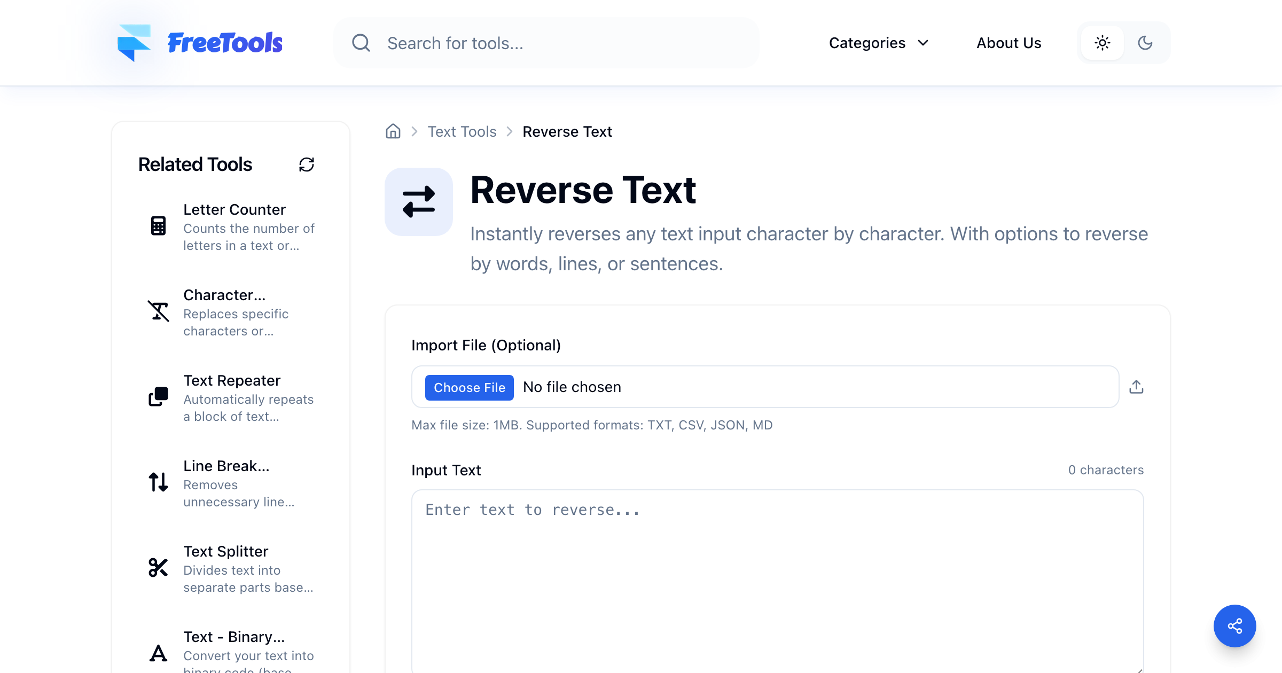Click the FreeTools logo icon
Screen dimensions: 1282x673
(134, 43)
